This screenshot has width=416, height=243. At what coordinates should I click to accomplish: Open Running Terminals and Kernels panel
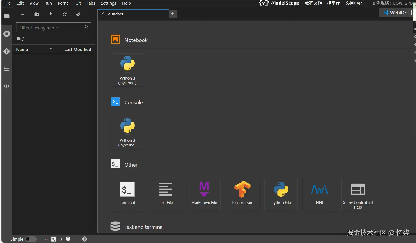point(7,34)
